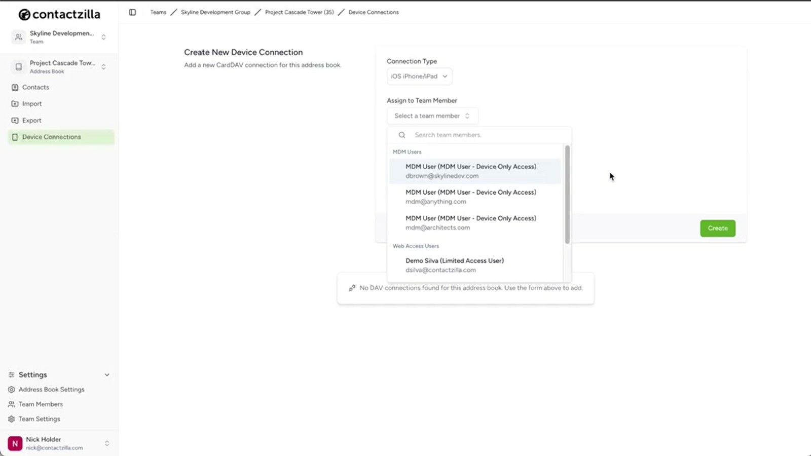
Task: Click the Address Book Settings gear icon
Action: pos(12,390)
